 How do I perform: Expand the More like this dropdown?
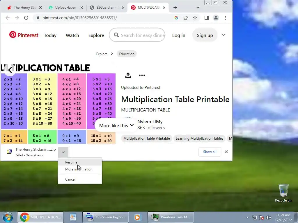tap(116, 125)
